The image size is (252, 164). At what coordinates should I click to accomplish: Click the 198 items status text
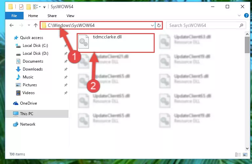[x=17, y=154]
